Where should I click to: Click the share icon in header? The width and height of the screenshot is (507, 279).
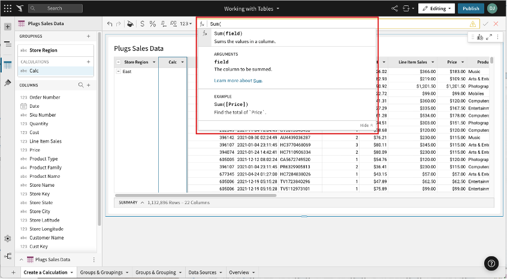tap(394, 8)
